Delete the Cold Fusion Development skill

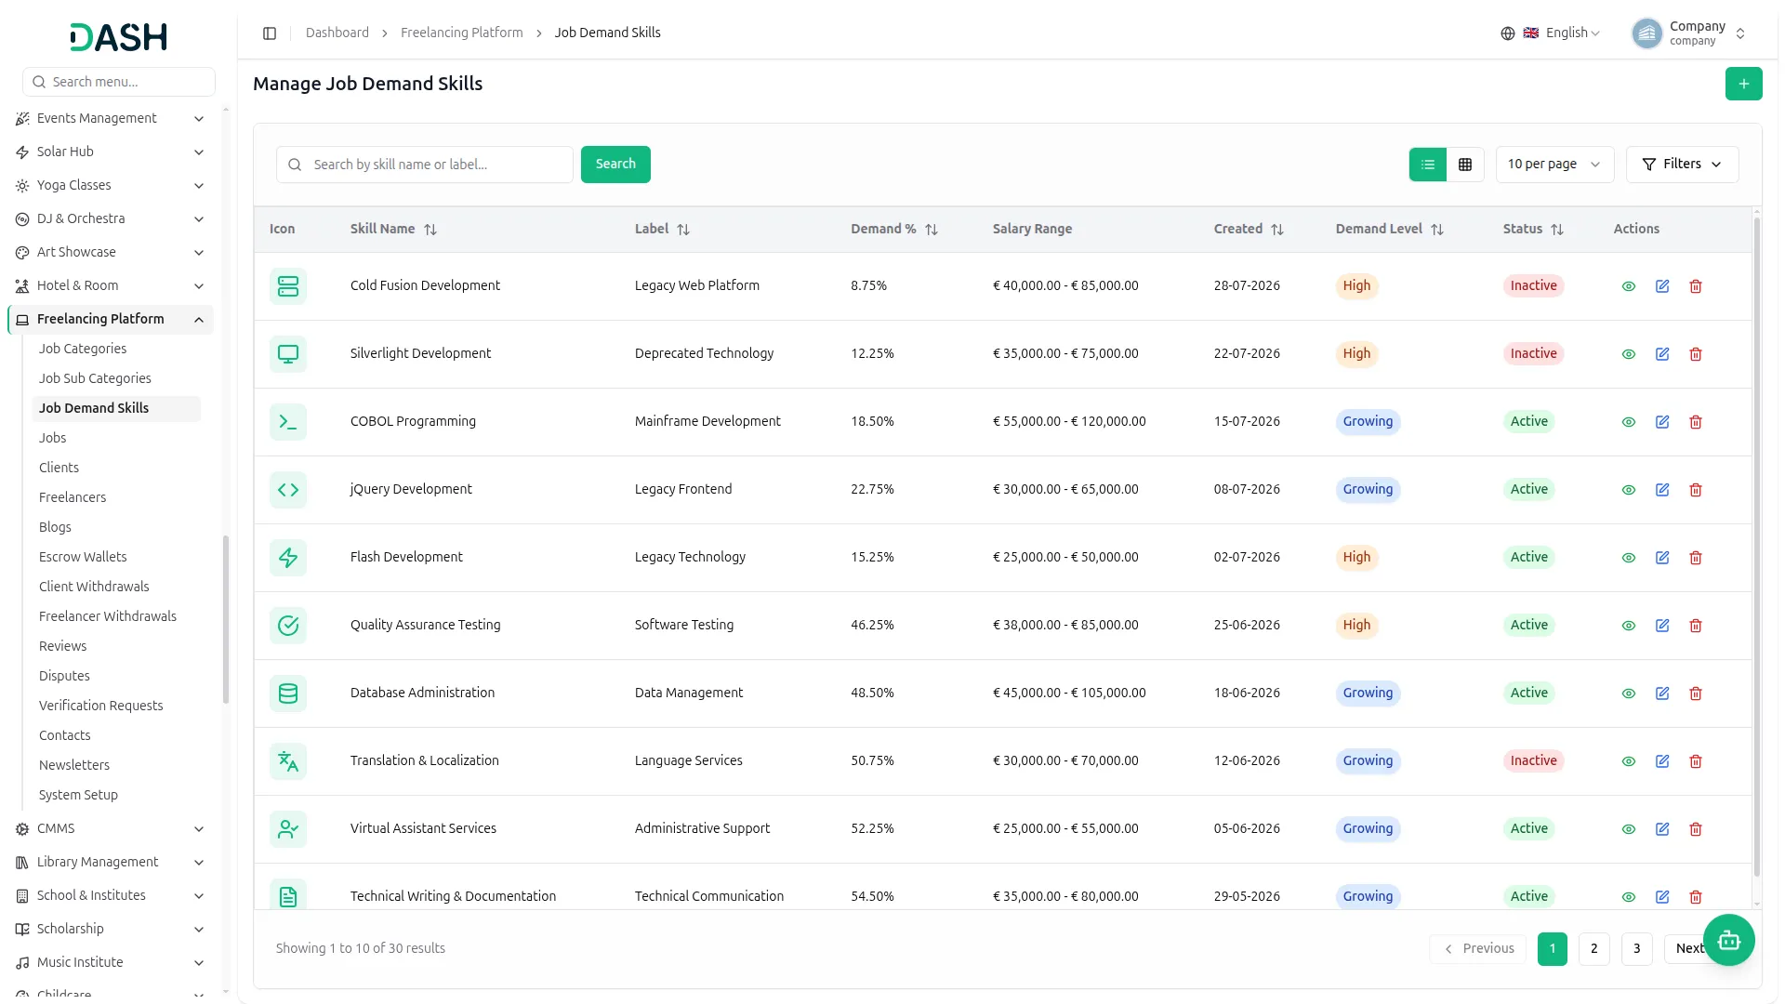[1696, 286]
